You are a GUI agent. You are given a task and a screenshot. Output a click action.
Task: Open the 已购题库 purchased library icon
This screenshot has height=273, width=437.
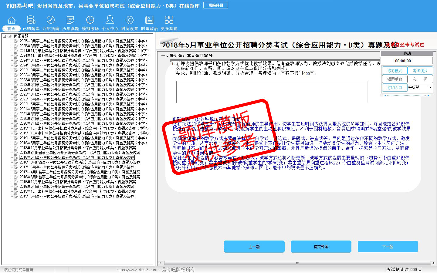(31, 20)
